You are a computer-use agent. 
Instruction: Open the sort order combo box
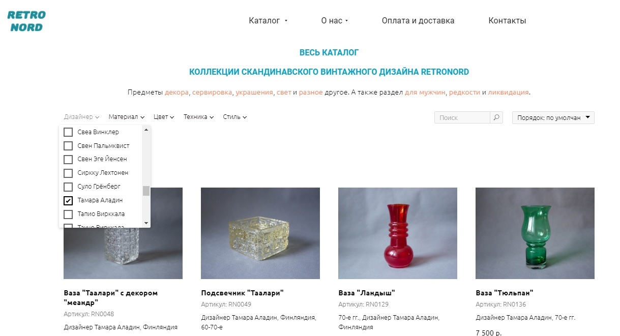tap(553, 117)
